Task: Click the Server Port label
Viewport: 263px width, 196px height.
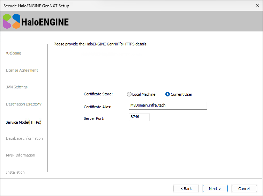Action: click(94, 118)
